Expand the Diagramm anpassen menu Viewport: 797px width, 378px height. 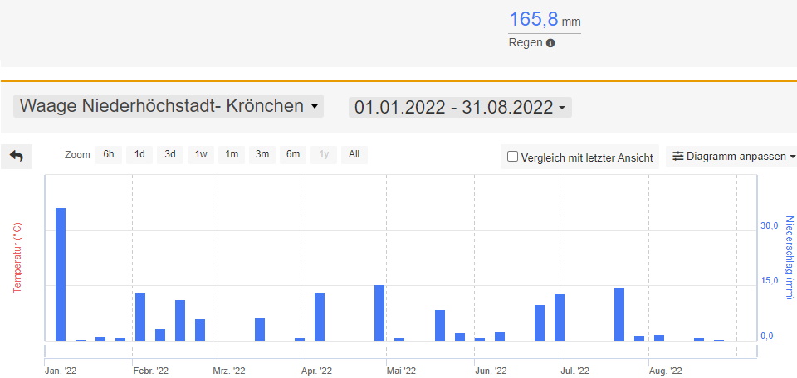pos(733,157)
